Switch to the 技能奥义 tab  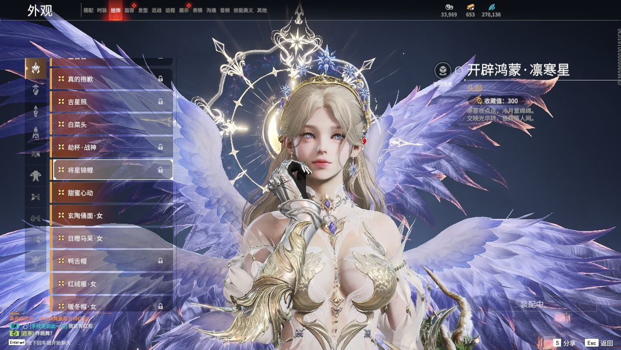pos(243,10)
